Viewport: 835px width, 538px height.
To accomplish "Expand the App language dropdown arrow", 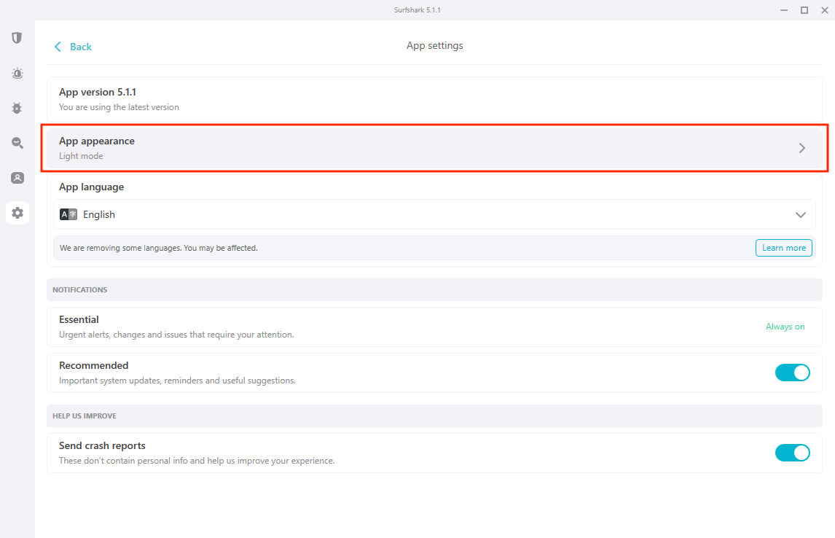I will click(801, 214).
